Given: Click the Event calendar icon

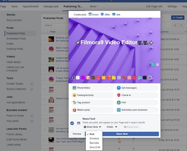Looking at the screenshot, I should (90, 14).
